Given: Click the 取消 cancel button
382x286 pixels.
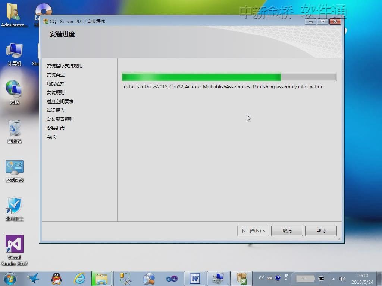Looking at the screenshot, I should coord(287,231).
